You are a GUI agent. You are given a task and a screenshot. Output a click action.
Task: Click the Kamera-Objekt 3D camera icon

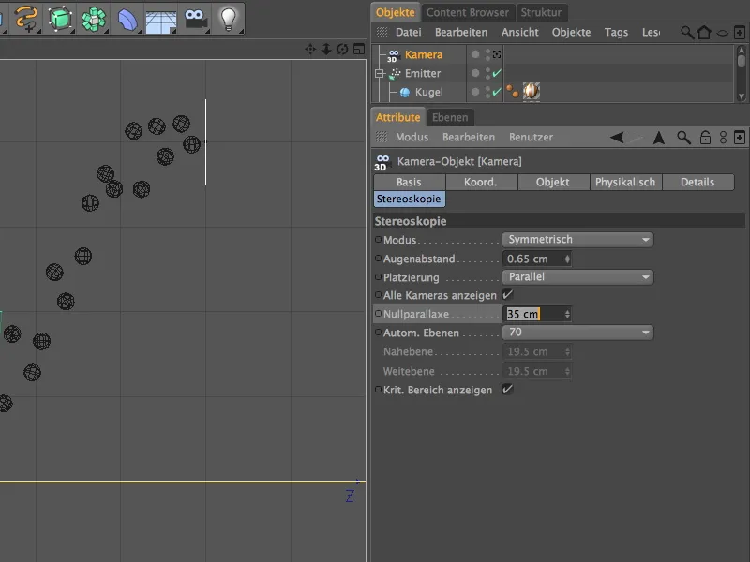tap(382, 162)
